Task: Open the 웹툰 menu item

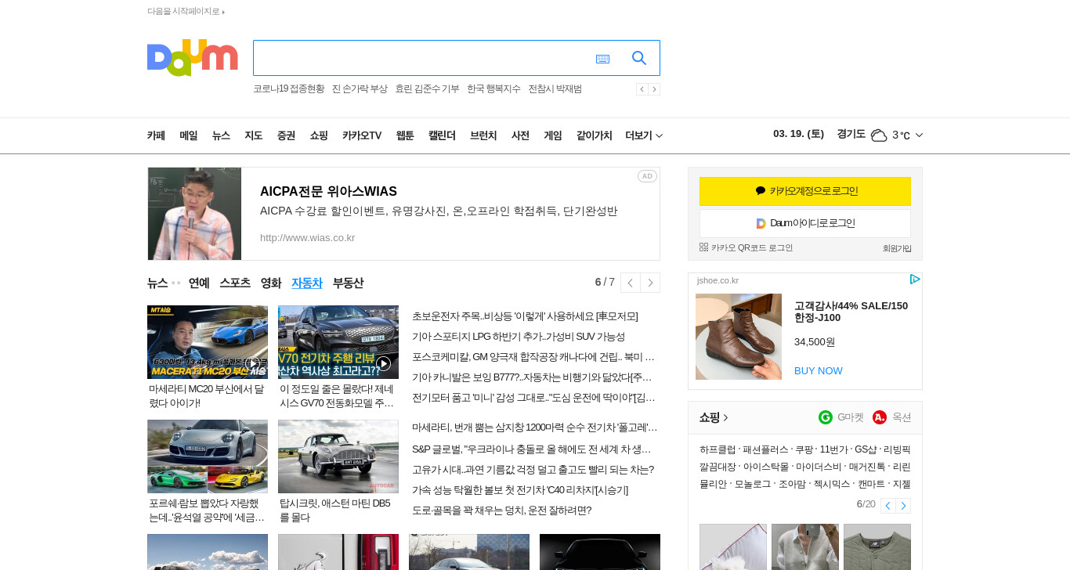Action: coord(405,135)
